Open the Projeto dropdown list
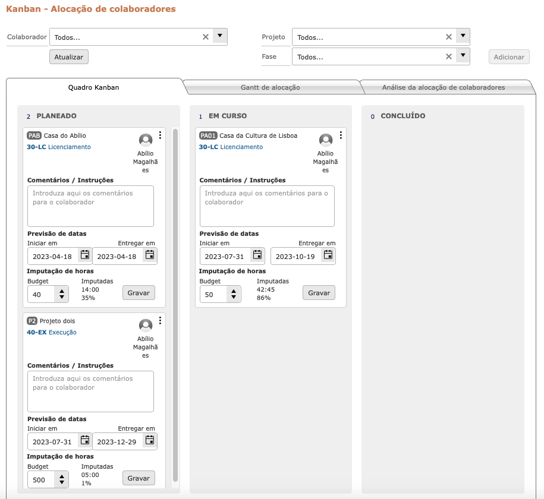 click(463, 36)
